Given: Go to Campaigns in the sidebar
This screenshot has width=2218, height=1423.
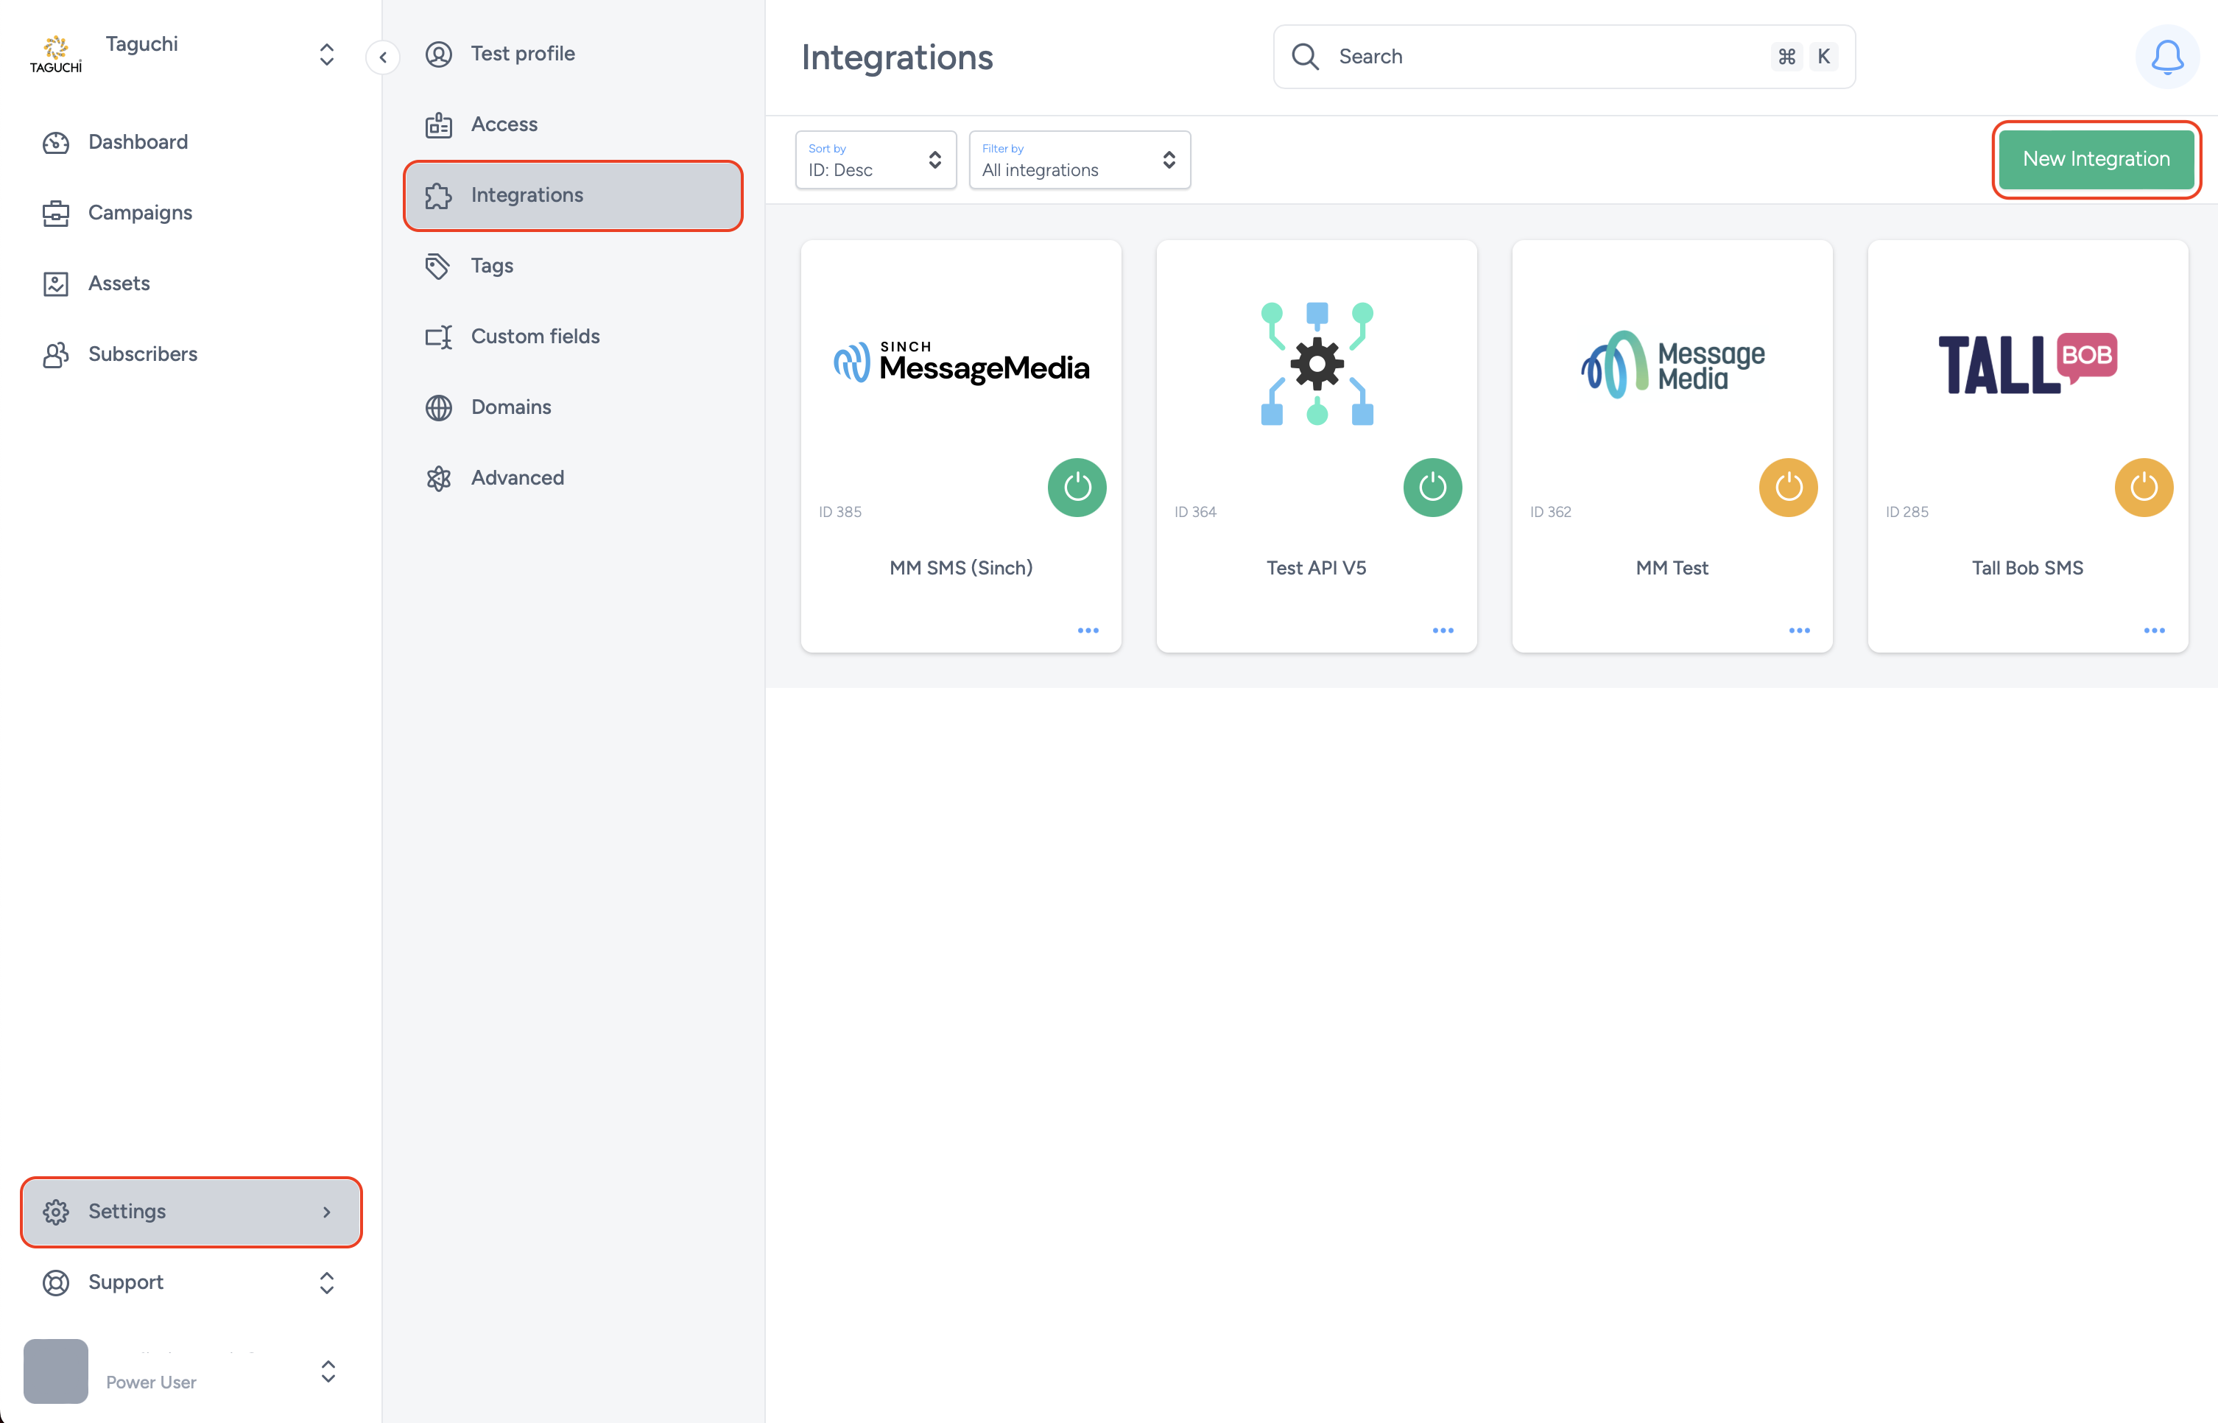Looking at the screenshot, I should point(139,213).
